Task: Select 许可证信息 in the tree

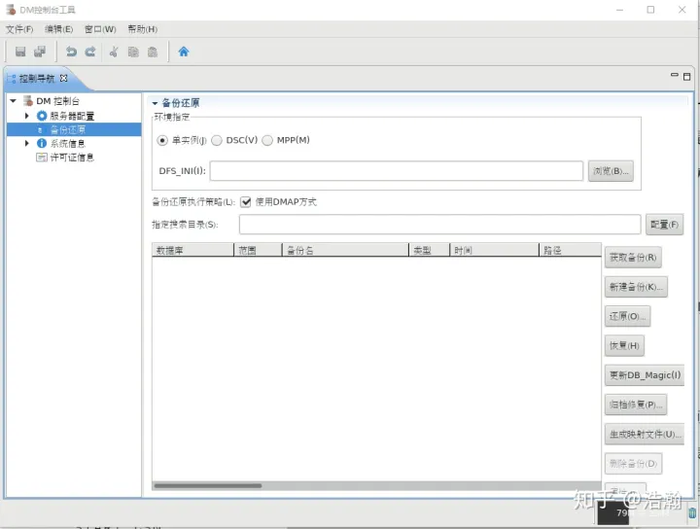Action: pos(72,158)
